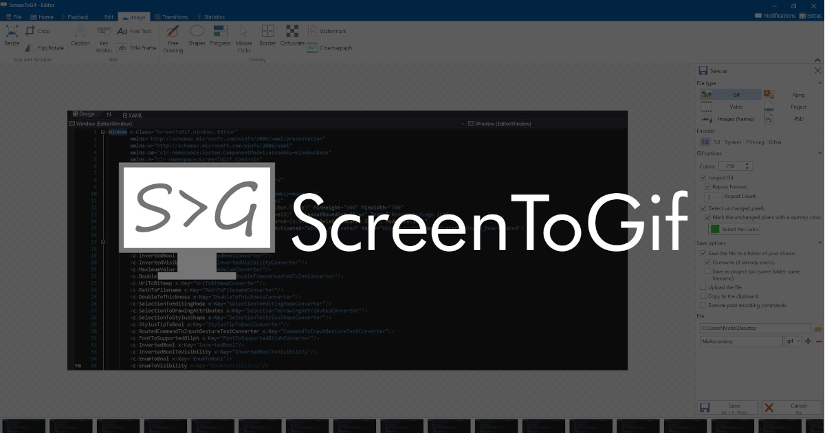Select Project file type
825x433 pixels.
point(793,107)
